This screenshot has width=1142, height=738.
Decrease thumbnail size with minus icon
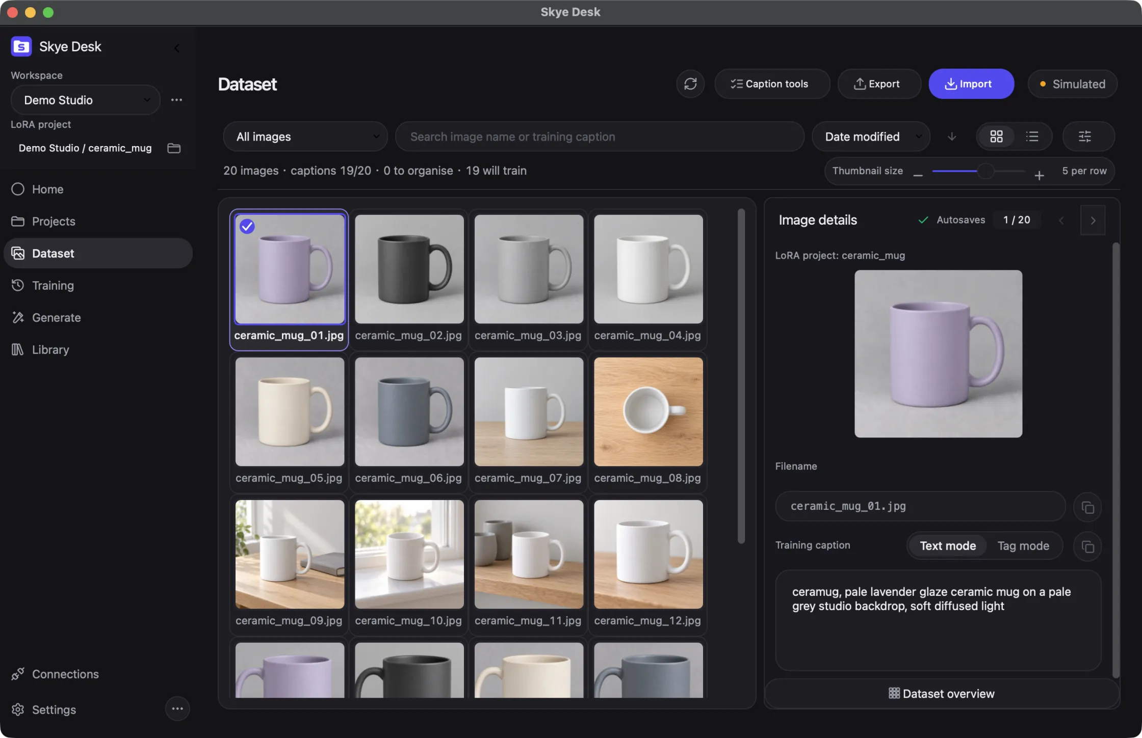coord(918,175)
